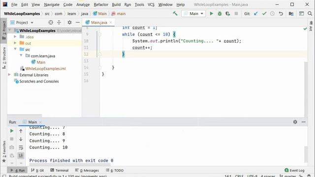The image size is (315, 177).
Task: Open the Ant side panel
Action: coord(311,26)
